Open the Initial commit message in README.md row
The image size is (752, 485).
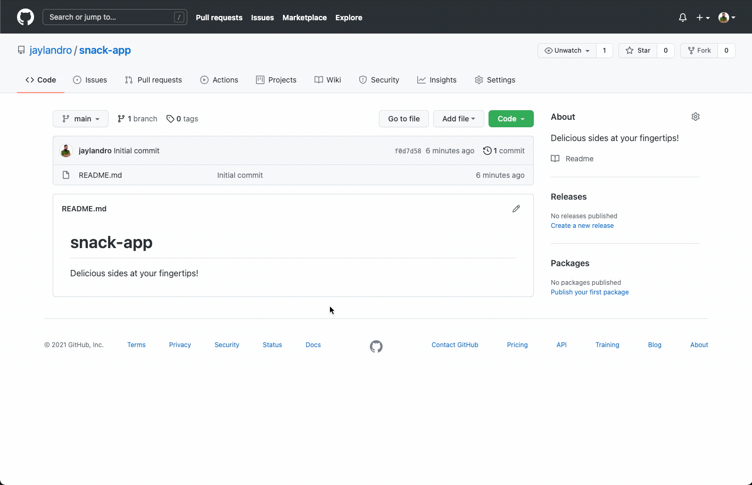(x=240, y=175)
